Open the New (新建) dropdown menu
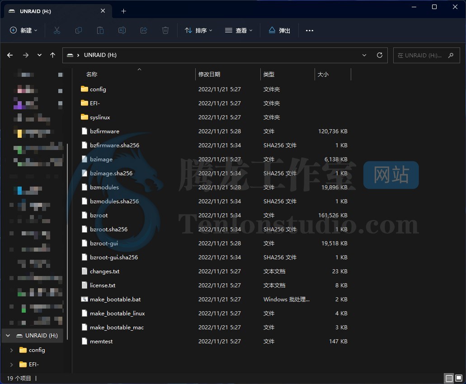 point(24,30)
